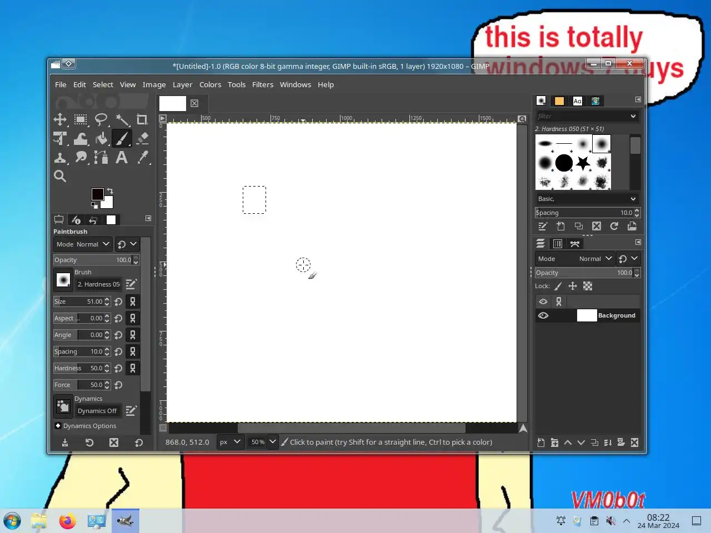Image resolution: width=711 pixels, height=533 pixels.
Task: Select the Zoom magnifier tool
Action: click(60, 177)
